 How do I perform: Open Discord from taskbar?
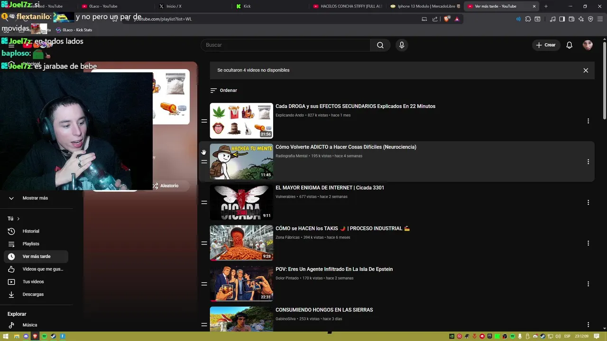coord(26,336)
